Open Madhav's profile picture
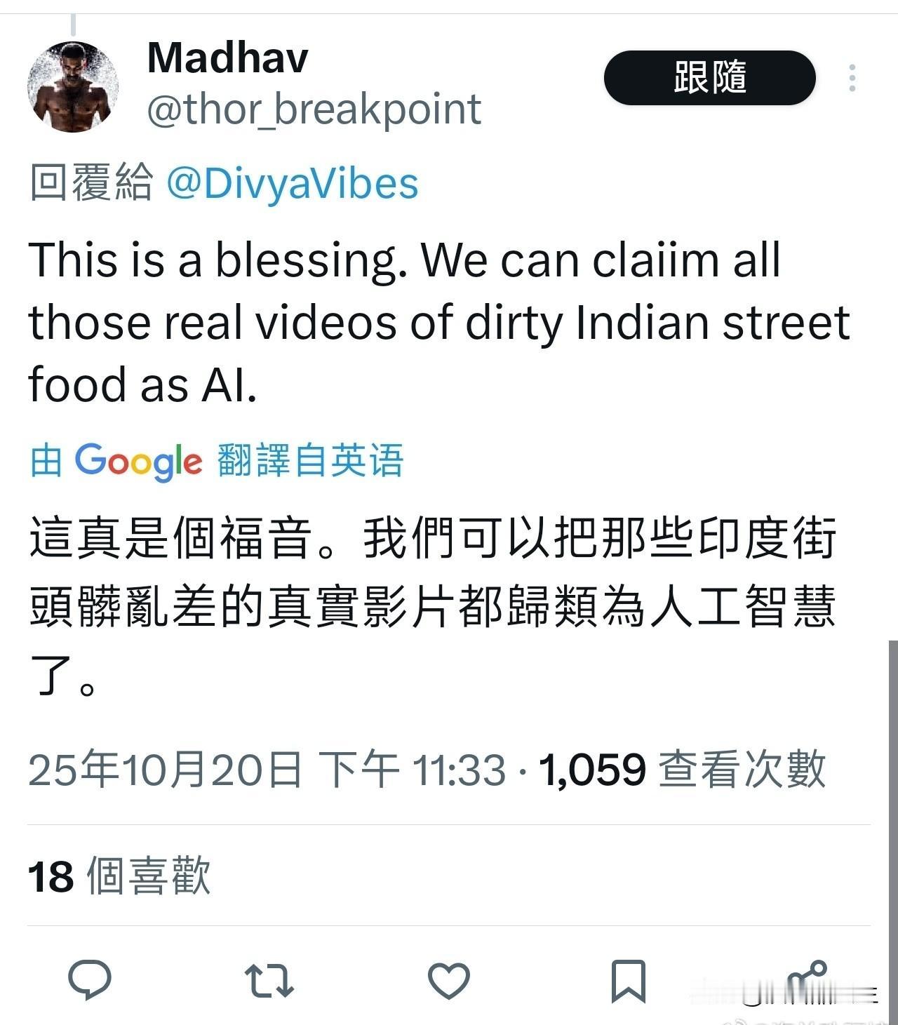 (73, 86)
